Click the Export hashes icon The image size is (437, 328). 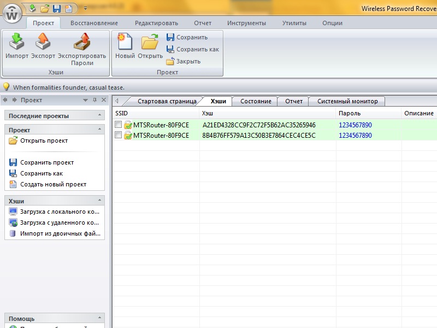[43, 43]
